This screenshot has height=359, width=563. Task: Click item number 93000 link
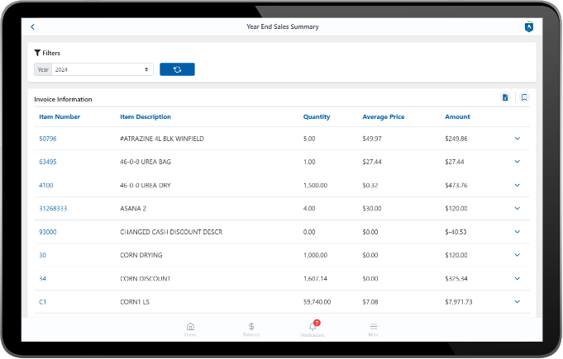(47, 232)
